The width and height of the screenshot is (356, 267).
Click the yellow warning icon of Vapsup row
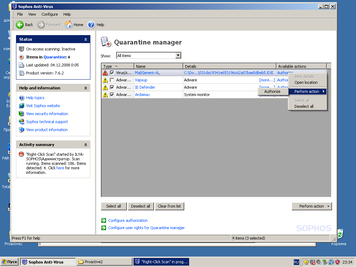click(105, 80)
